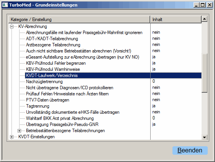Minimize the Grundeinstellungen window

pos(197,5)
